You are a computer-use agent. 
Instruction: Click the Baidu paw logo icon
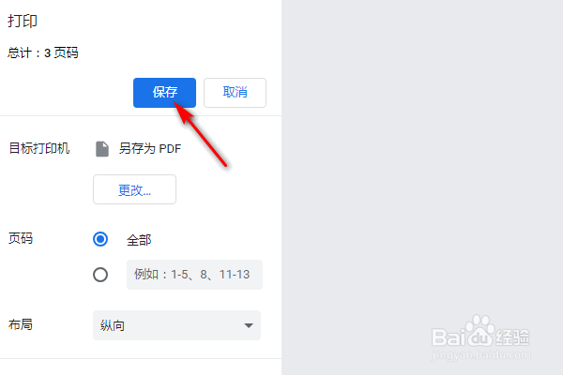coord(479,329)
